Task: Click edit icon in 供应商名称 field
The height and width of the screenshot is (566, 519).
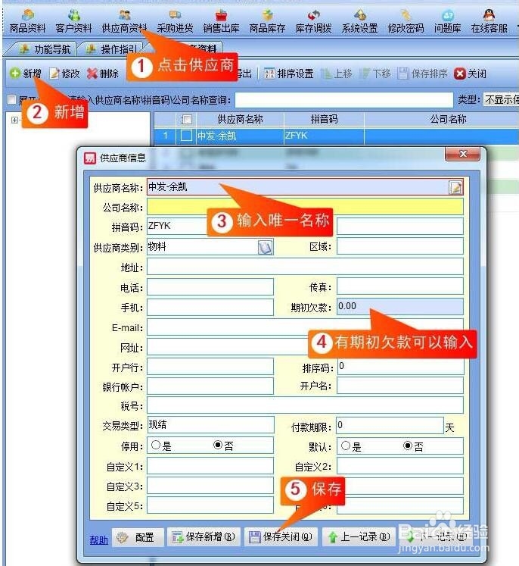Action: pos(455,187)
